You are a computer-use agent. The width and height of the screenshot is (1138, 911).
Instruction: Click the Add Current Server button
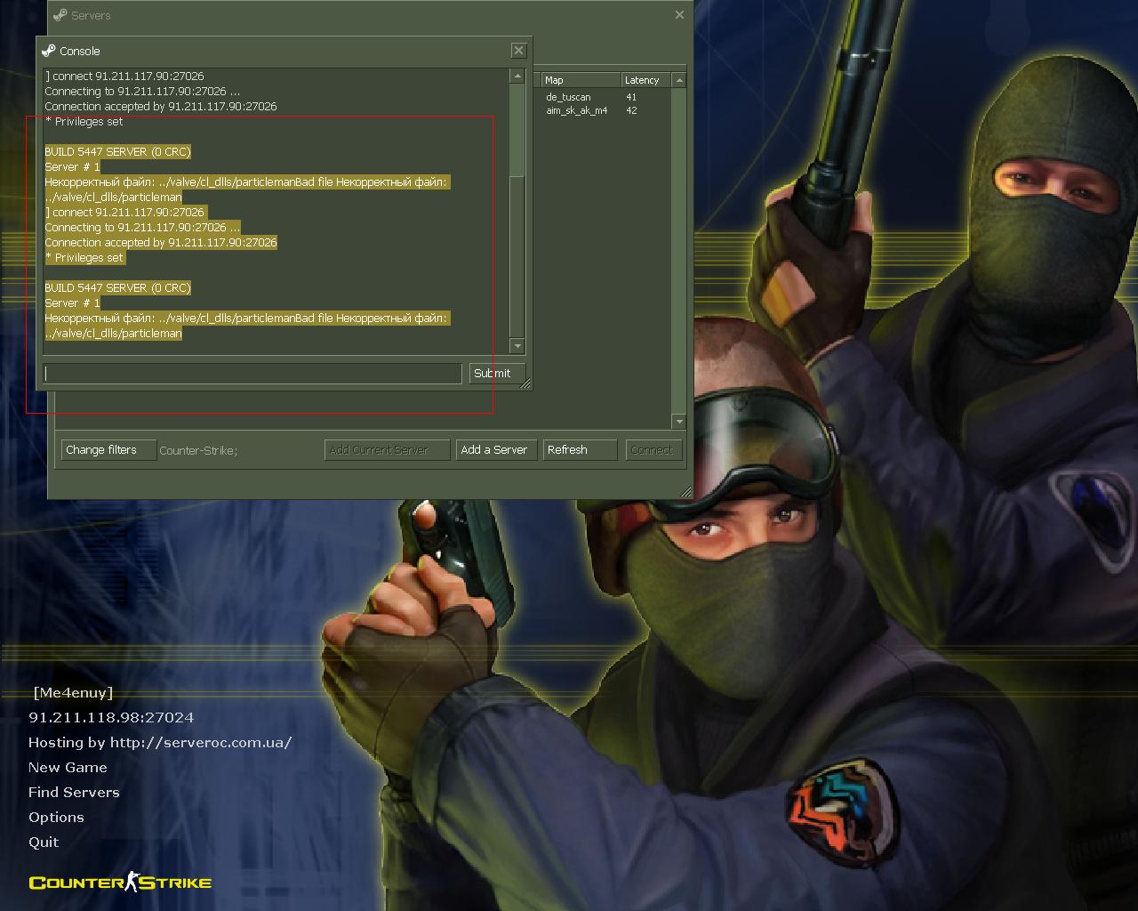(x=387, y=450)
